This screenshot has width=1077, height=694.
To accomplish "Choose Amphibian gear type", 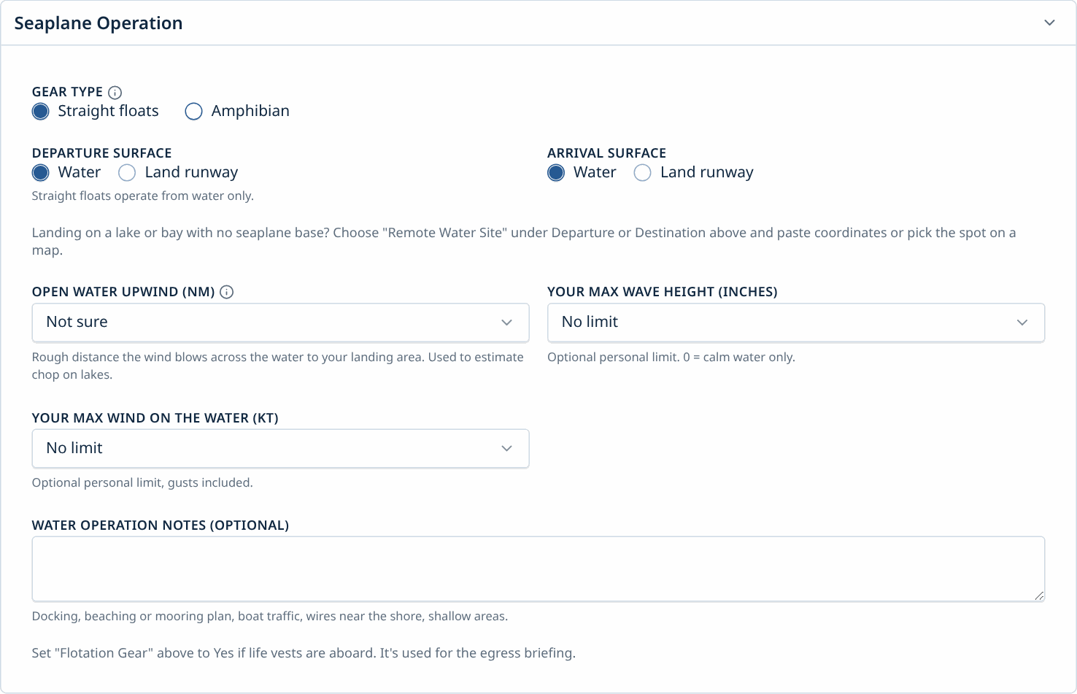I will coord(193,111).
